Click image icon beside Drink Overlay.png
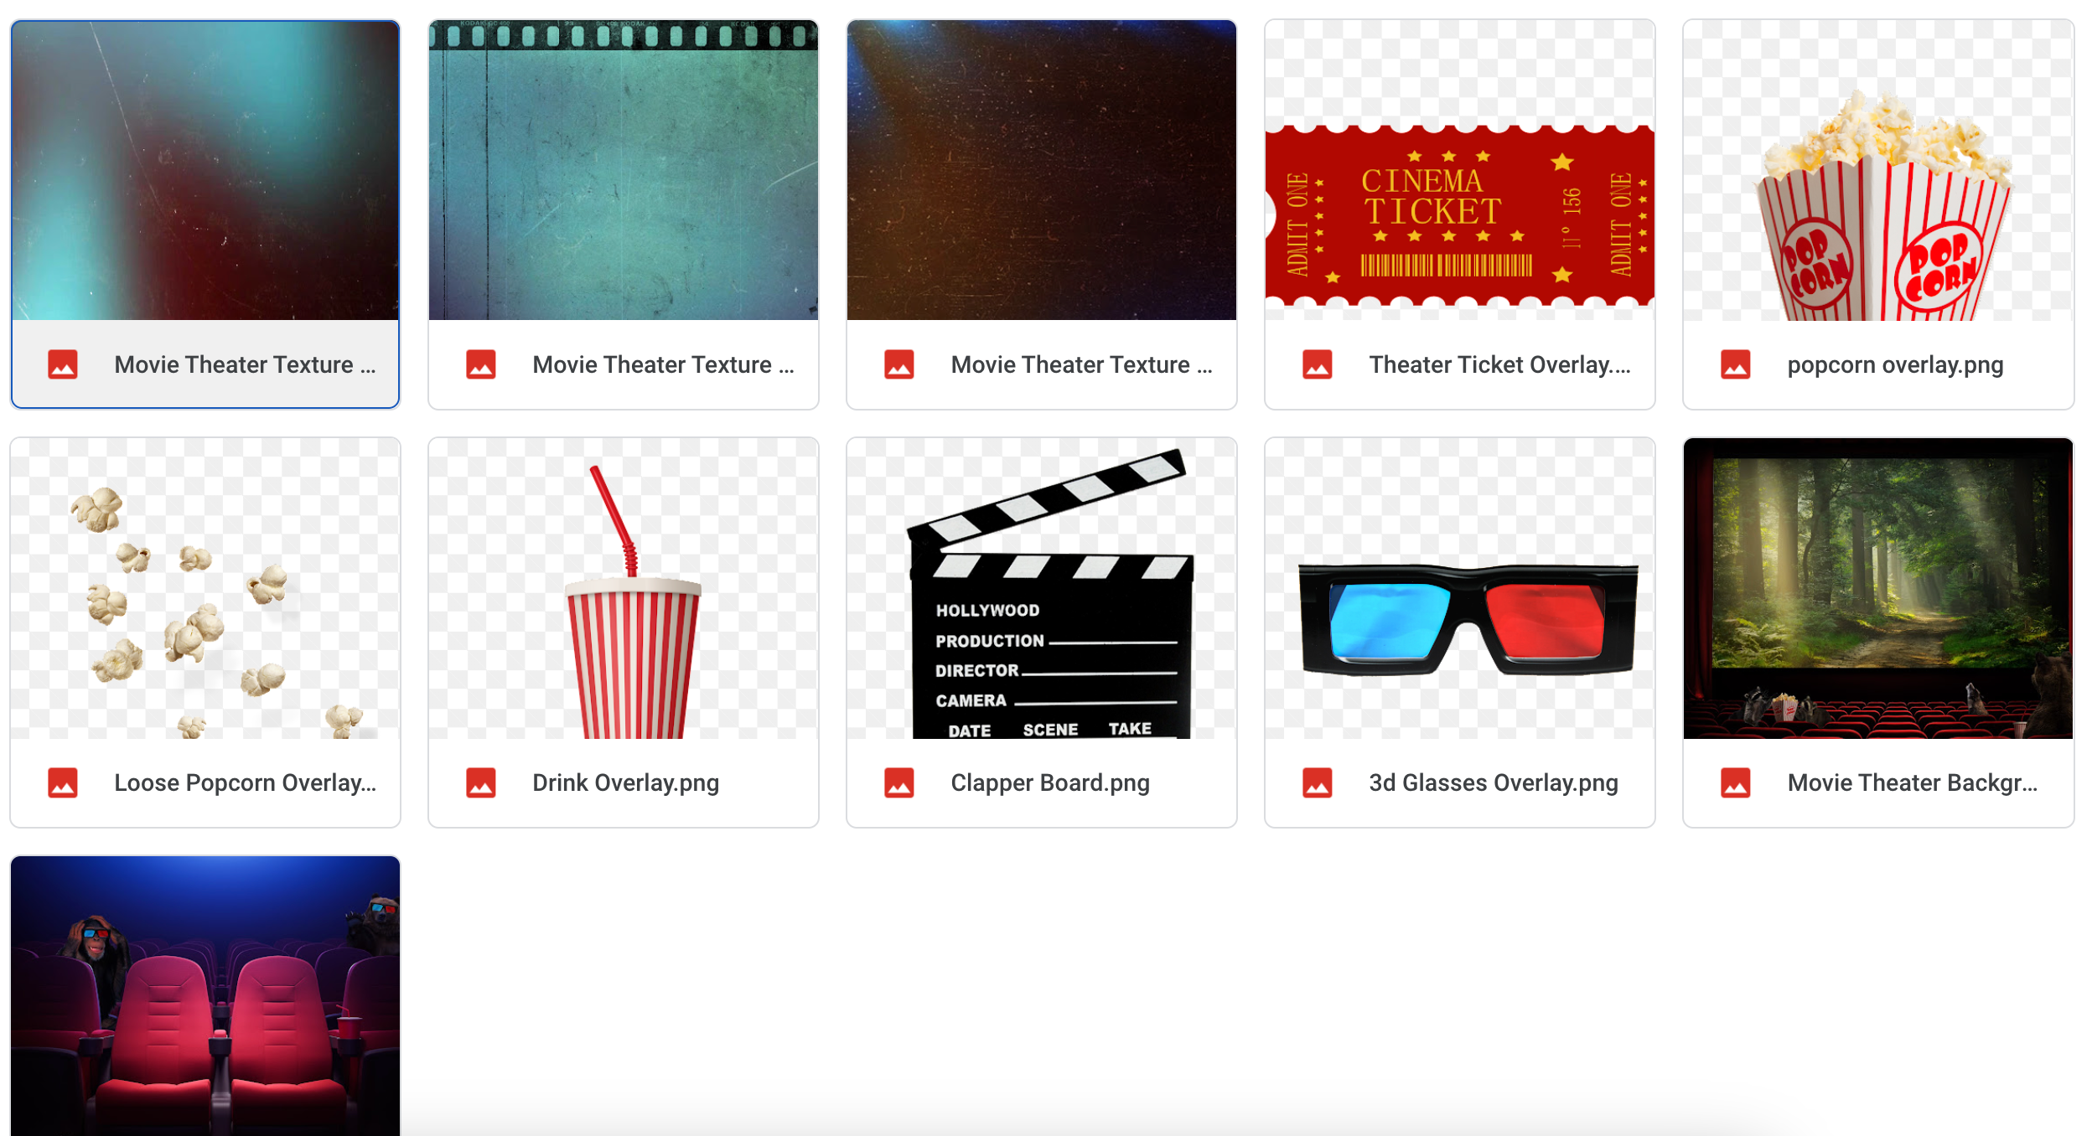The height and width of the screenshot is (1136, 2092). point(481,782)
